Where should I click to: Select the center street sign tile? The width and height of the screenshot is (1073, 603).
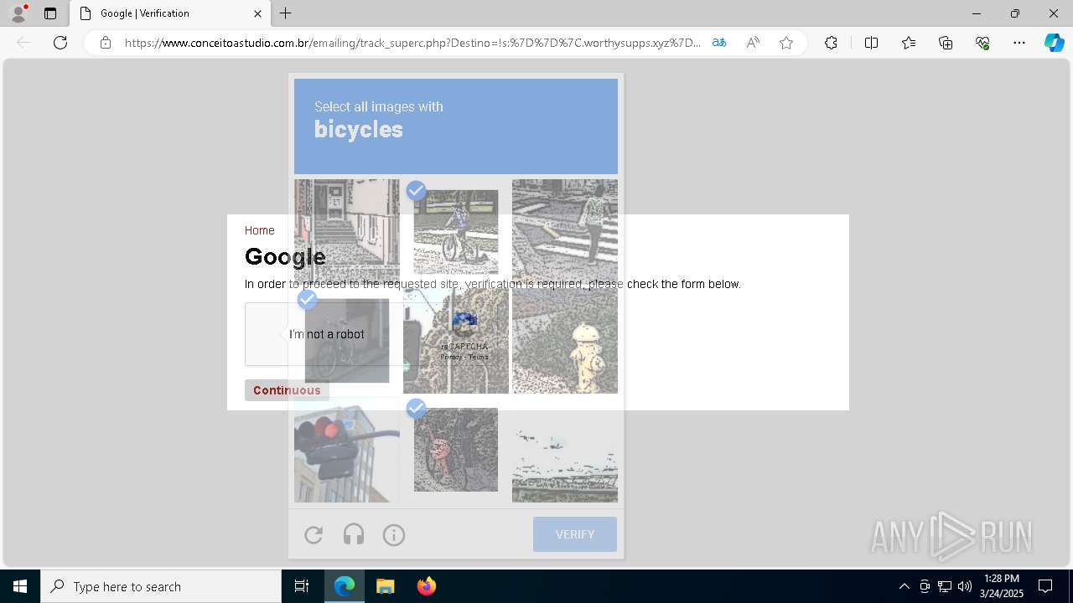pyautogui.click(x=456, y=341)
